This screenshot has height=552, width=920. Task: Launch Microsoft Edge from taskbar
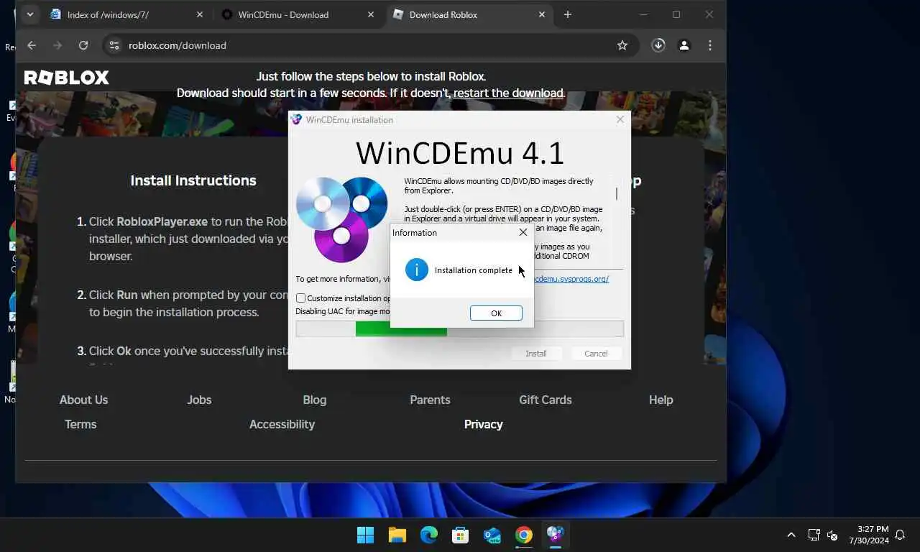point(429,535)
